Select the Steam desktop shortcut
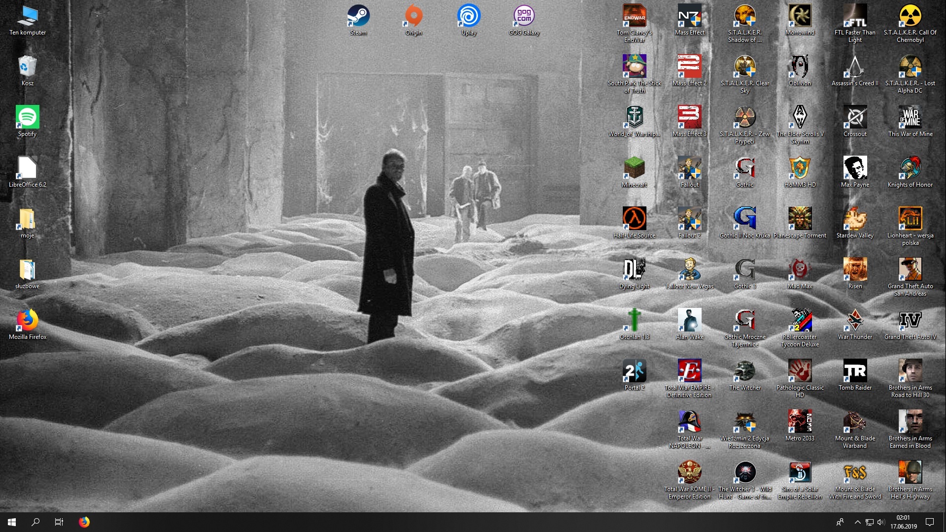946x532 pixels. [x=358, y=16]
